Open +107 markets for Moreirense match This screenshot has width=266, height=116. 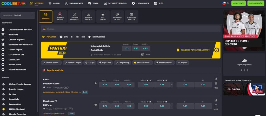tap(216, 110)
